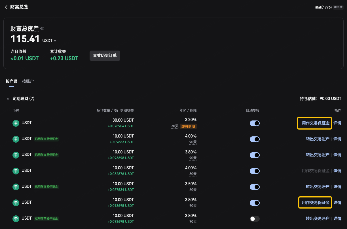This screenshot has width=347, height=229.
Task: View 详情 on the 4.00% 90天 row
Action: point(337,139)
